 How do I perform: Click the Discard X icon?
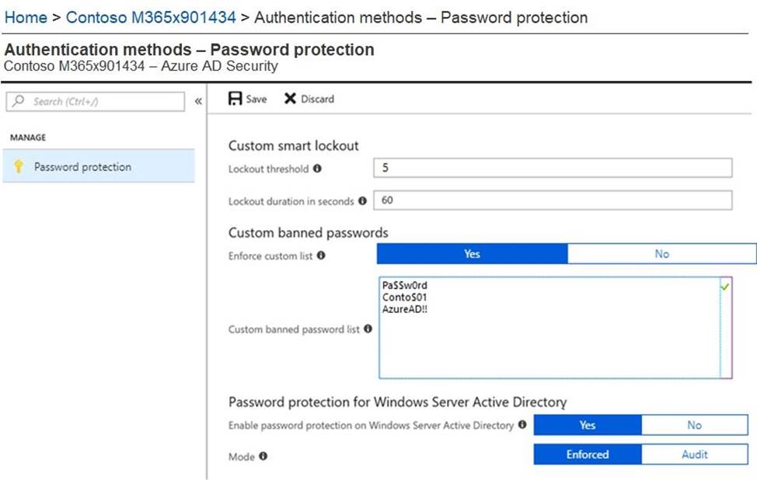pyautogui.click(x=290, y=99)
